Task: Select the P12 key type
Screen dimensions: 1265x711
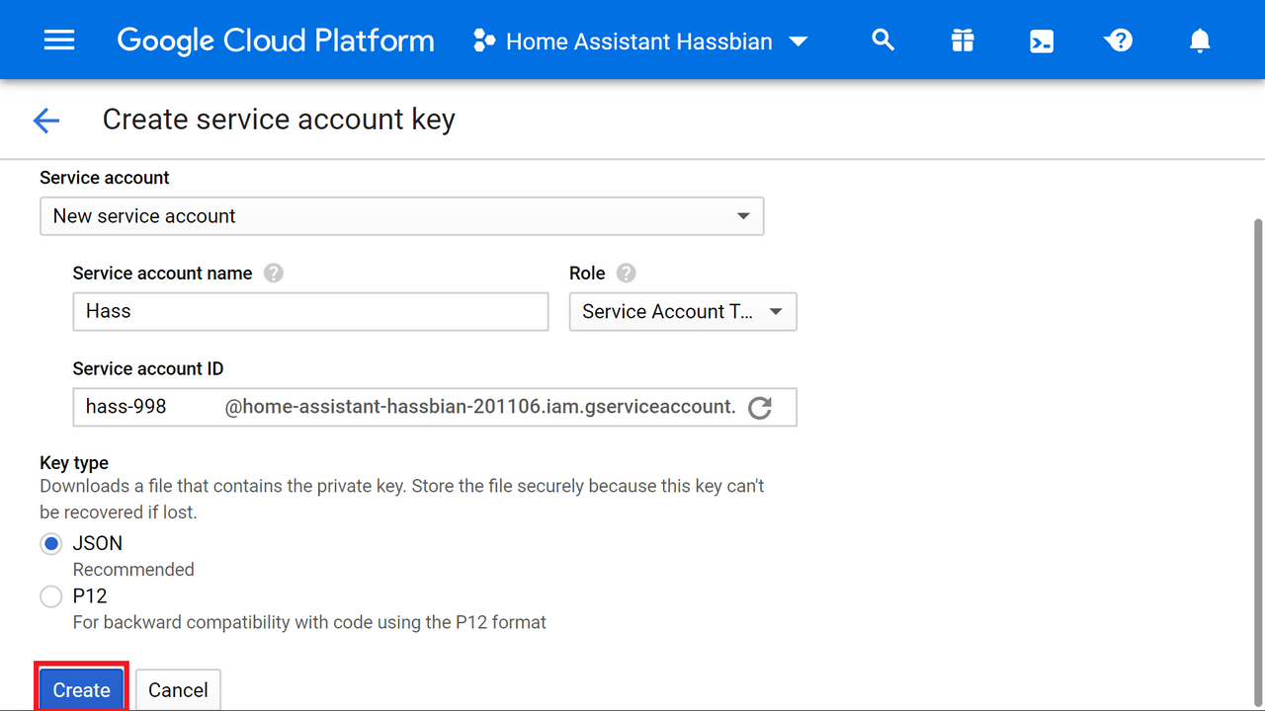Action: point(50,596)
